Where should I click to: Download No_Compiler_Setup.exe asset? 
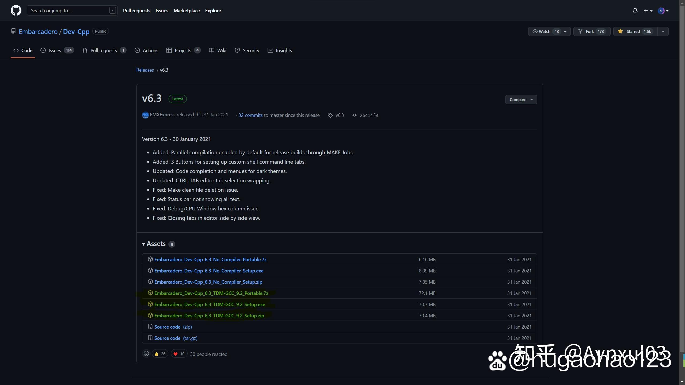209,271
